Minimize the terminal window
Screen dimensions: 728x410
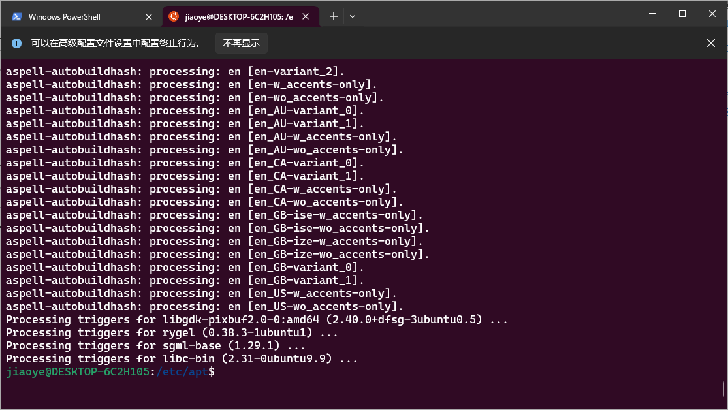(651, 14)
